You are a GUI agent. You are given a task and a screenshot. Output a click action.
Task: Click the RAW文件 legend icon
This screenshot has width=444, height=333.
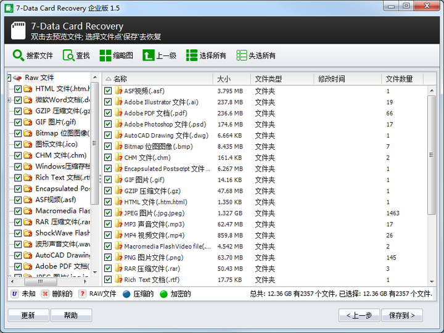[82, 294]
